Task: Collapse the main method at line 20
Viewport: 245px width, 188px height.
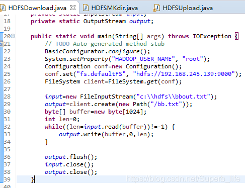Action: pyautogui.click(x=13, y=36)
